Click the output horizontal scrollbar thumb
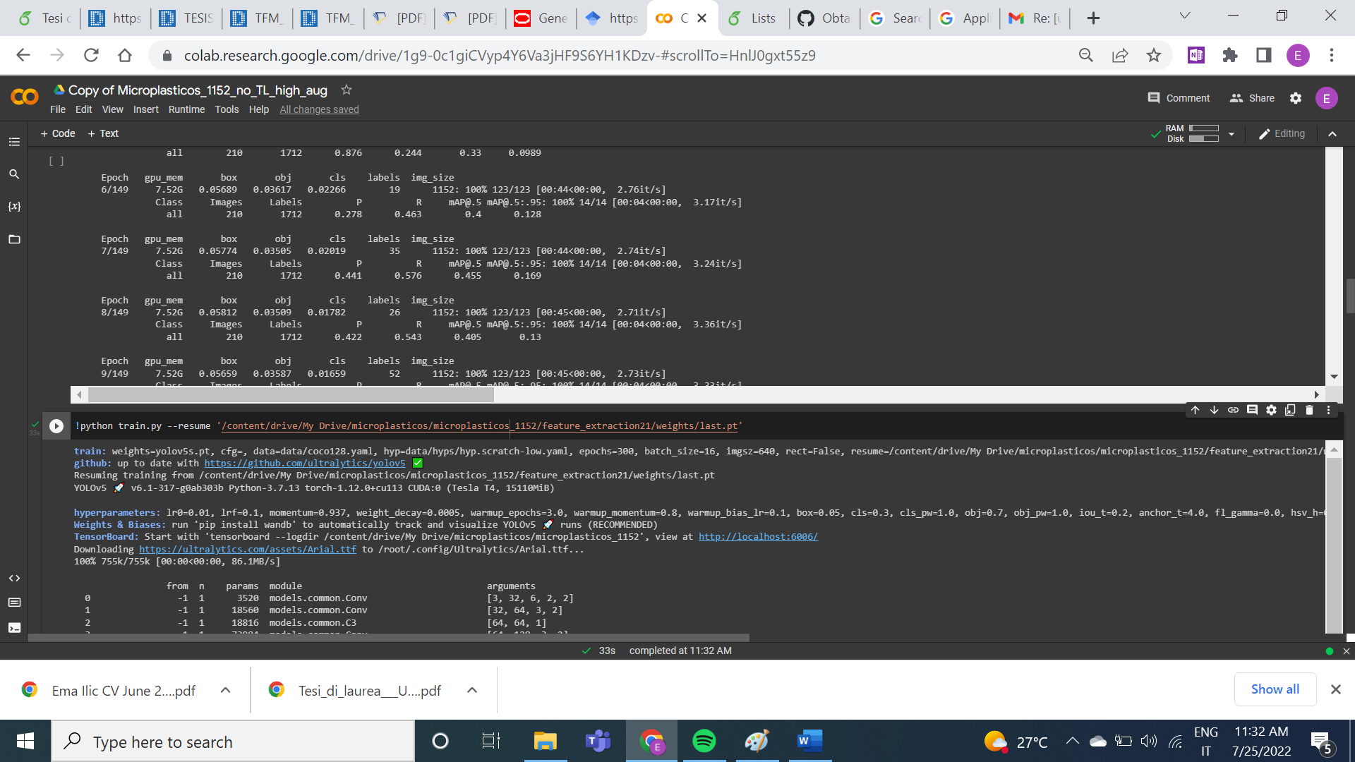Viewport: 1355px width, 762px height. [291, 395]
